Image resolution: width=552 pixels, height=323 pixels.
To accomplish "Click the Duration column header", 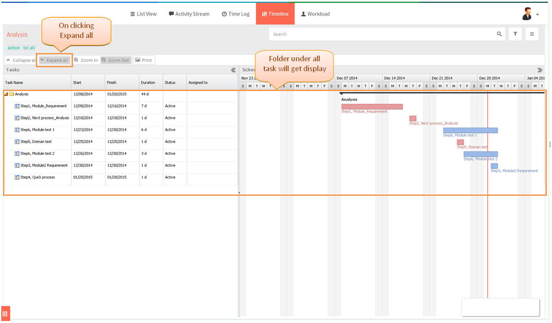I will (151, 82).
